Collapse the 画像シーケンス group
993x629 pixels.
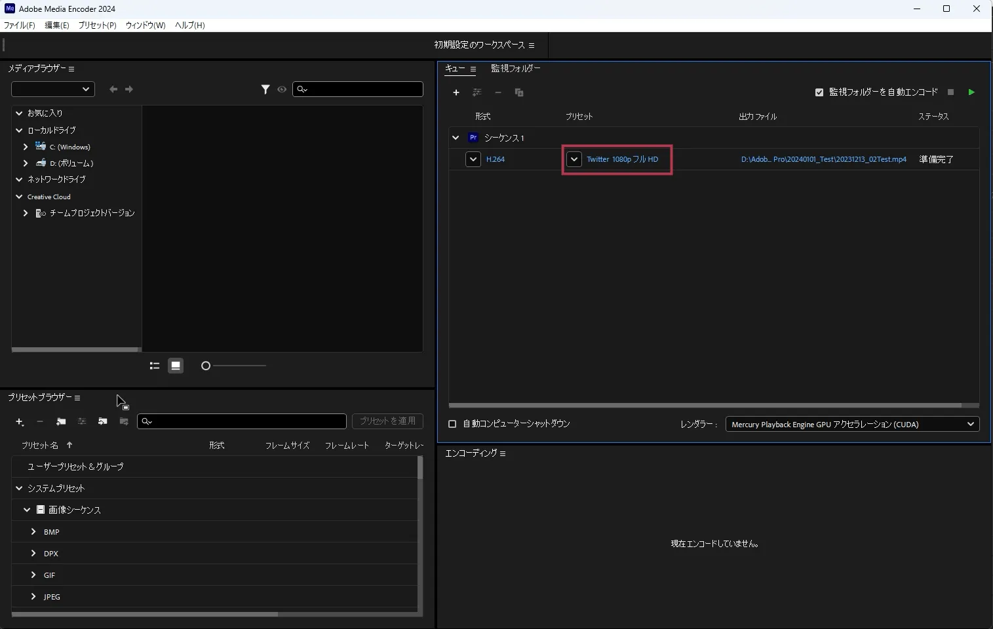[27, 510]
